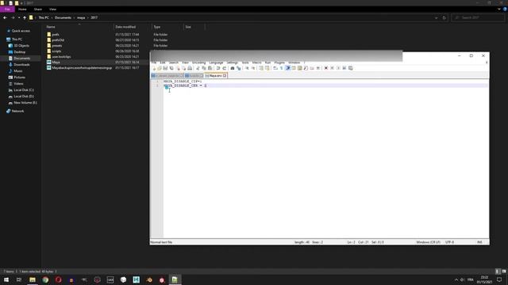
Task: Toggle the highlighted word wrap toolbar icon
Action: 287,68
